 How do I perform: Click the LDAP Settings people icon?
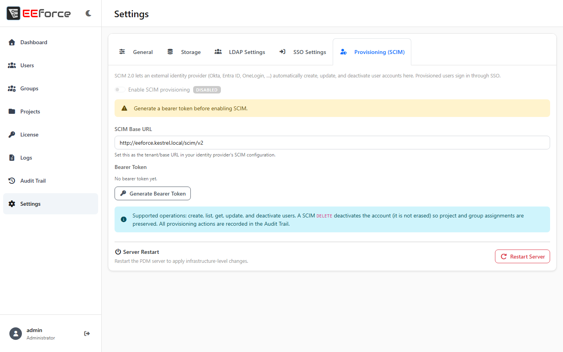pyautogui.click(x=218, y=52)
